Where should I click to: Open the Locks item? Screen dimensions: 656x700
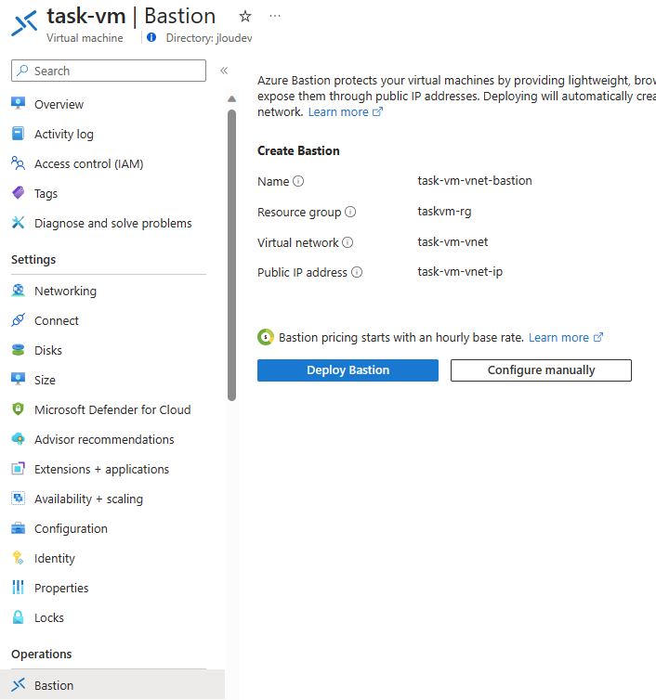(49, 618)
